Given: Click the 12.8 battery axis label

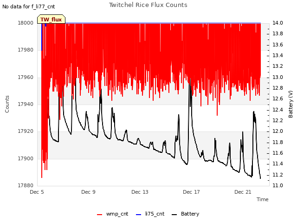Looking at the screenshot, I should pyautogui.click(x=278, y=88).
